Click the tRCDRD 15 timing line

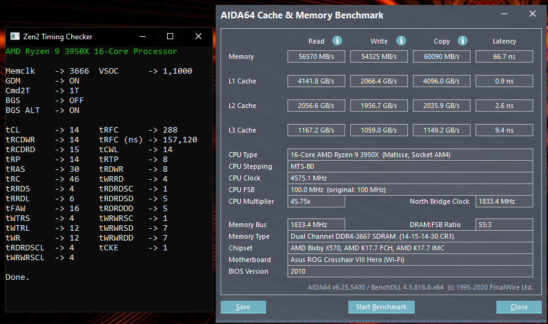(x=42, y=150)
